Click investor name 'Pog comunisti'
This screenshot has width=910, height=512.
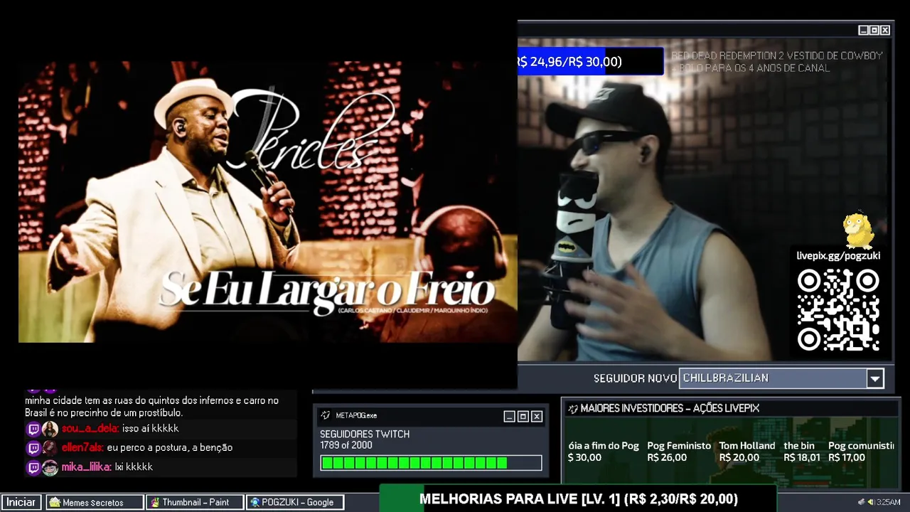(x=861, y=446)
